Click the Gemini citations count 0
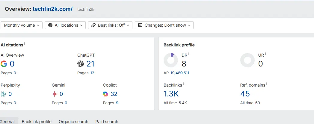This screenshot has height=124, width=314. [61, 94]
